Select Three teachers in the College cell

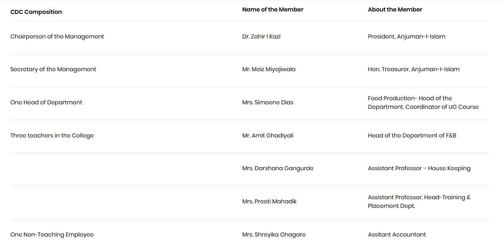tap(52, 135)
